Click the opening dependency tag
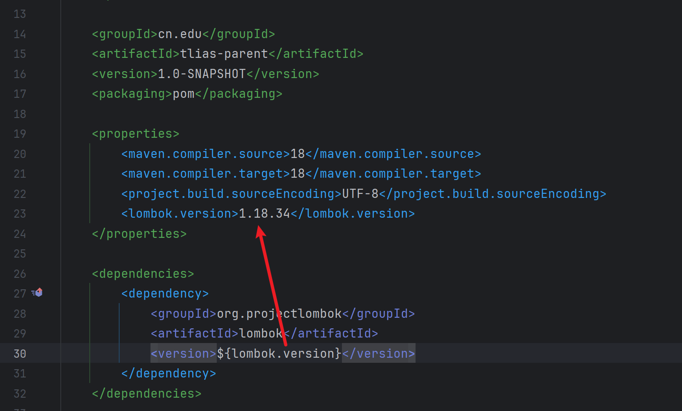 [165, 293]
